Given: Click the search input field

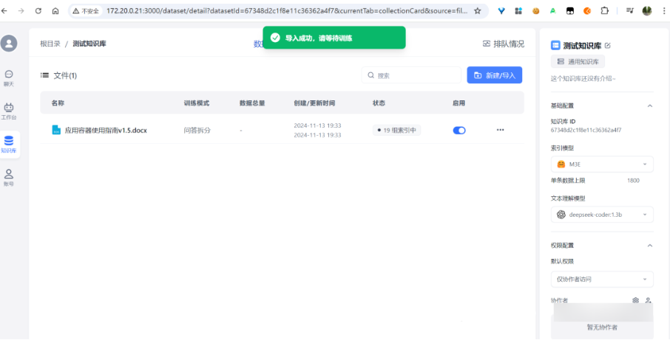Looking at the screenshot, I should (x=411, y=75).
